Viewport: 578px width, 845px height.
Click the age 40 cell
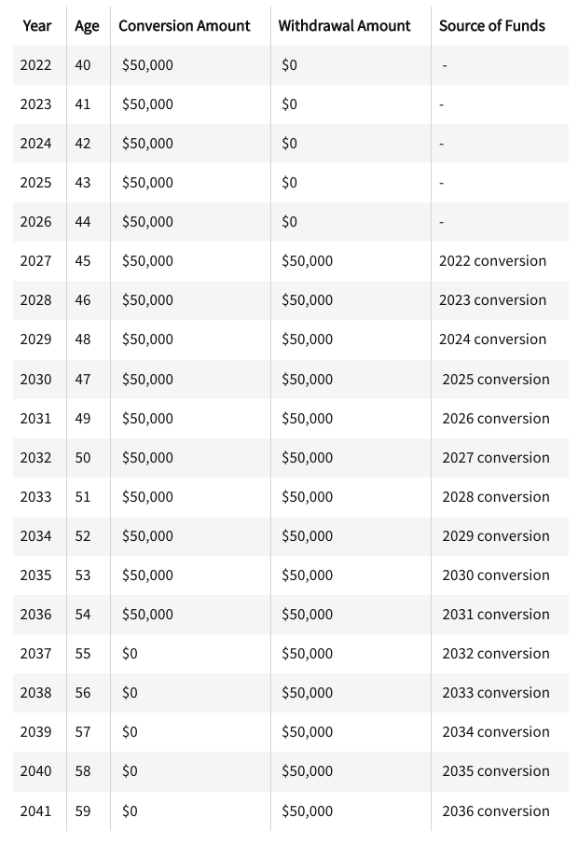83,65
